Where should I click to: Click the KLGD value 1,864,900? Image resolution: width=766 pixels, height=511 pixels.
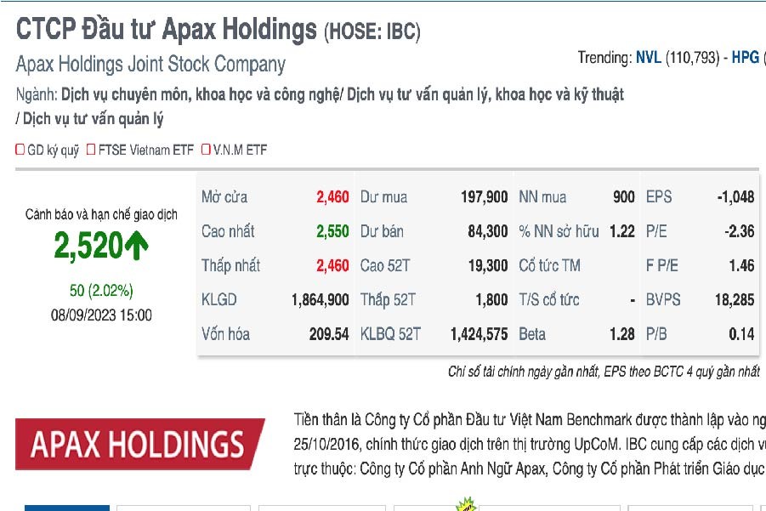pos(320,300)
